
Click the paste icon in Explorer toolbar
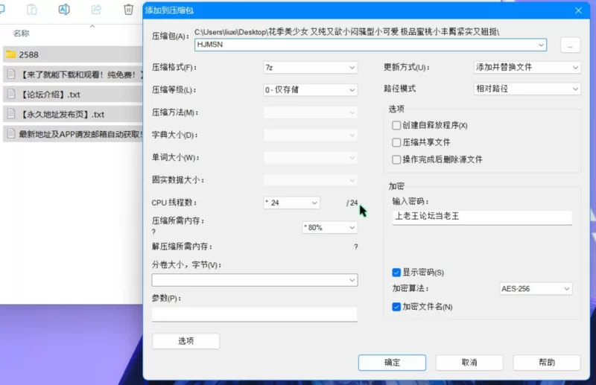tap(32, 9)
